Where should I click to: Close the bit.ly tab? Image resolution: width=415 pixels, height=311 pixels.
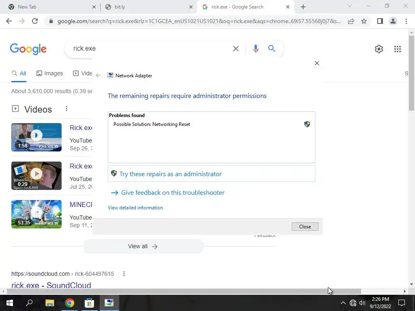coord(191,7)
